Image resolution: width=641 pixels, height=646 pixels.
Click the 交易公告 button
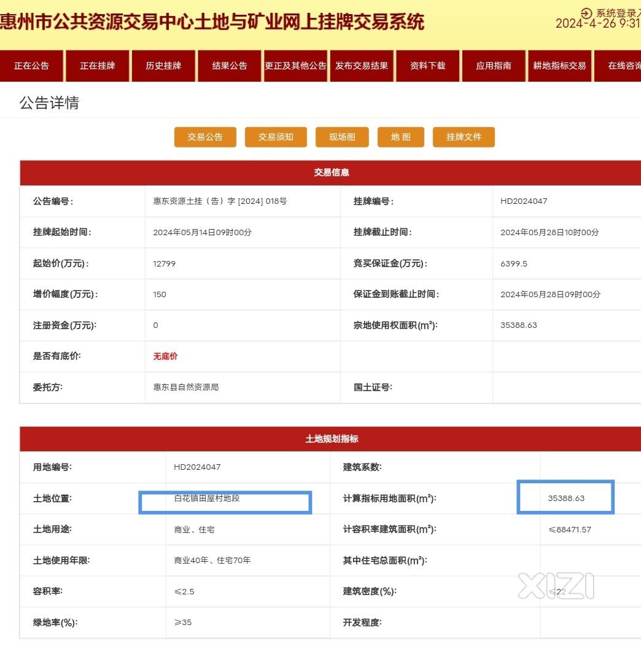205,137
